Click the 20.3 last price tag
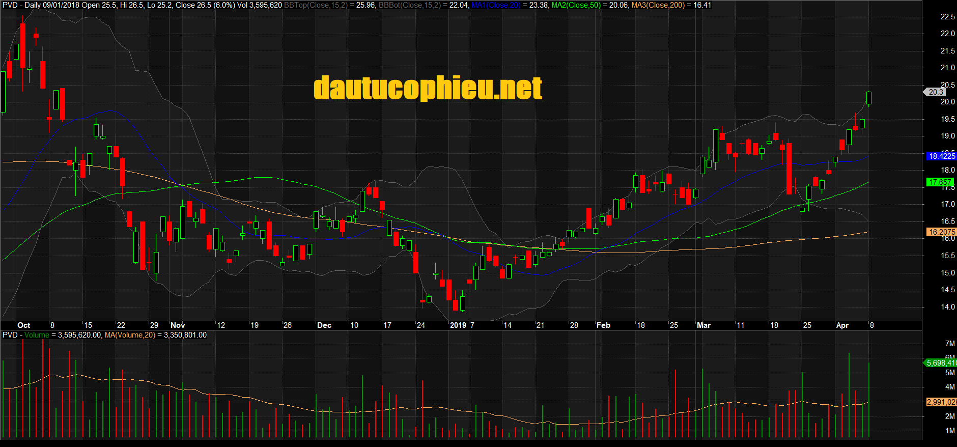Viewport: 957px width, 447px height. click(x=936, y=92)
